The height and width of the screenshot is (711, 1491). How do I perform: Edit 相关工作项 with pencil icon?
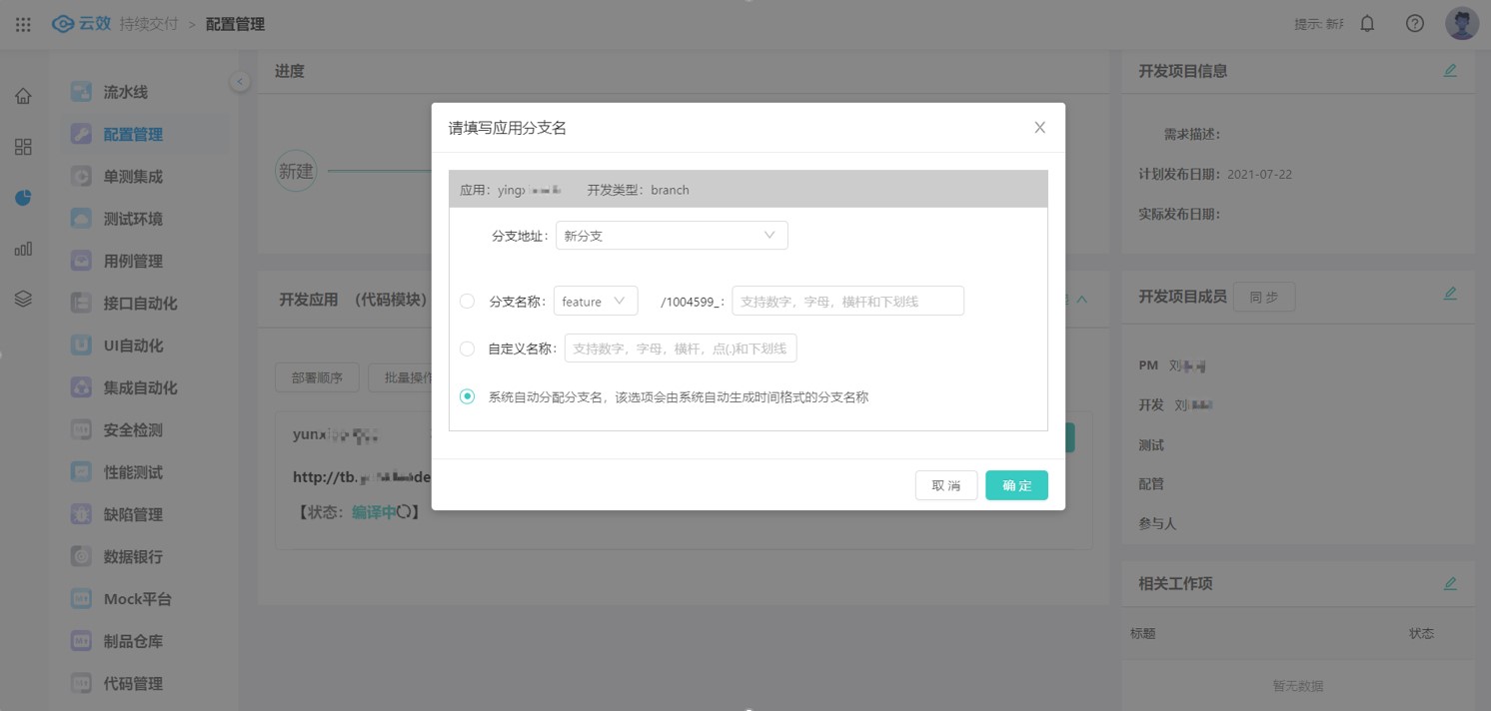coord(1450,584)
